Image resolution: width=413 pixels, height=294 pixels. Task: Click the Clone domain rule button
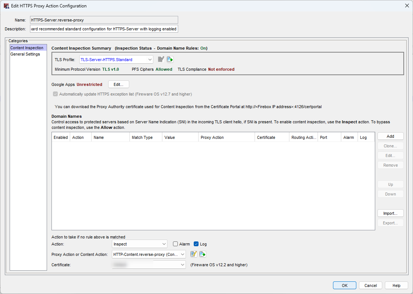(x=390, y=146)
